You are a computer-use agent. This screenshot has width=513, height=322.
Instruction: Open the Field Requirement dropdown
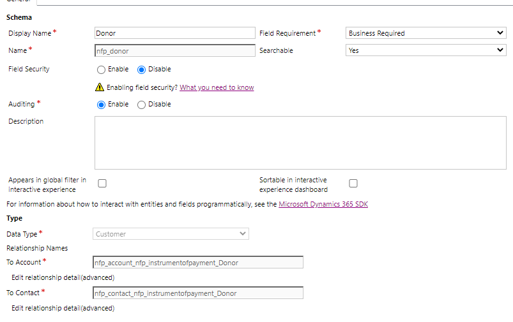tap(425, 33)
